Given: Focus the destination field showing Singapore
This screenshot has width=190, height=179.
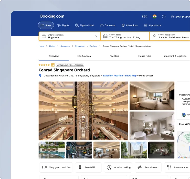Looking at the screenshot, I should (x=70, y=36).
